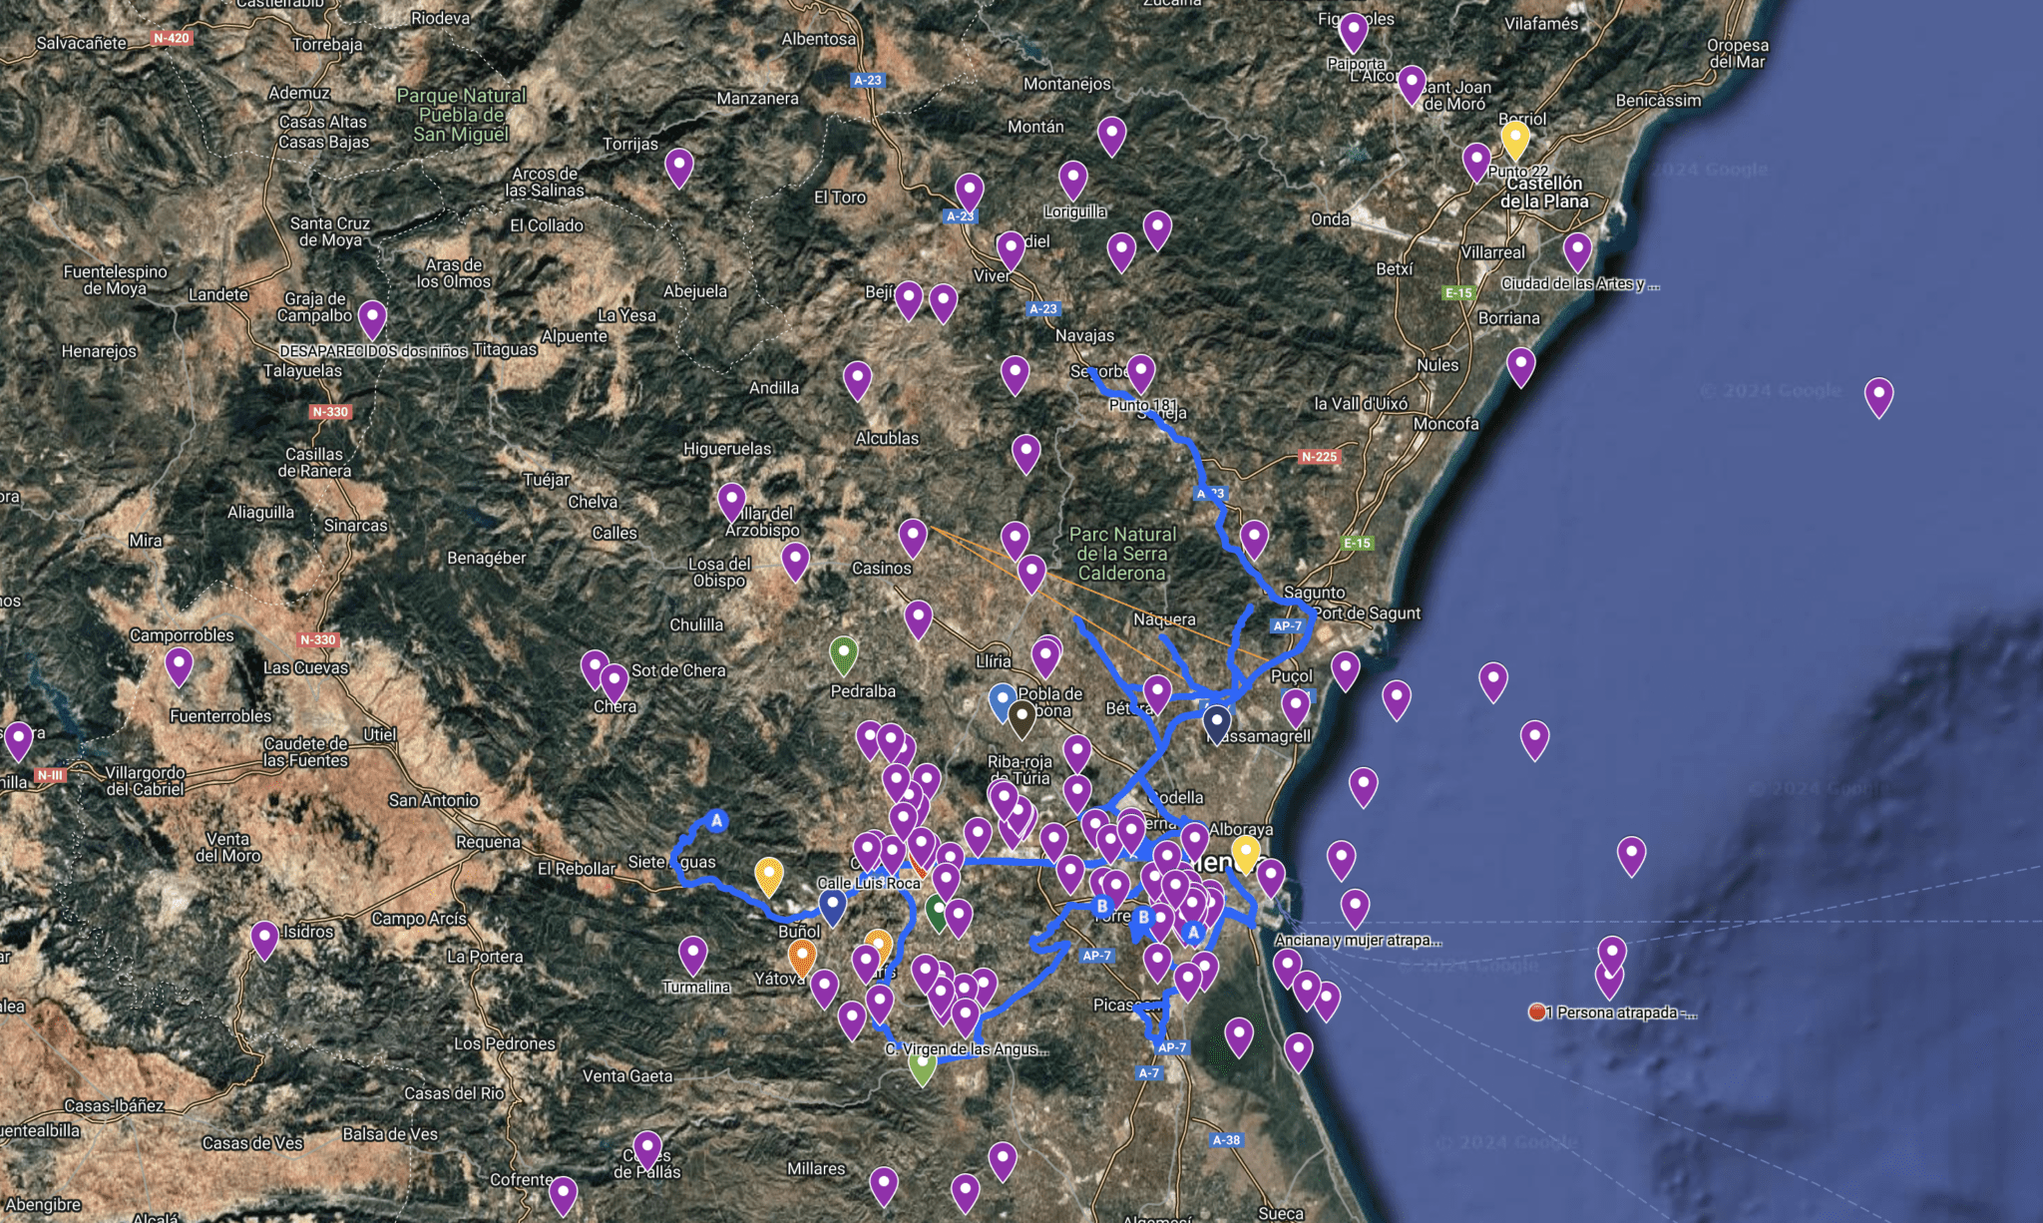The image size is (2043, 1223).
Task: Select the Parc Natural de la Serra Calderona label
Action: click(1122, 554)
